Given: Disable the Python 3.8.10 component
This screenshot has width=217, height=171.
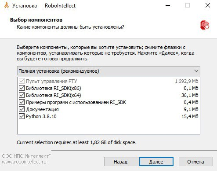Looking at the screenshot, I should point(22,116).
